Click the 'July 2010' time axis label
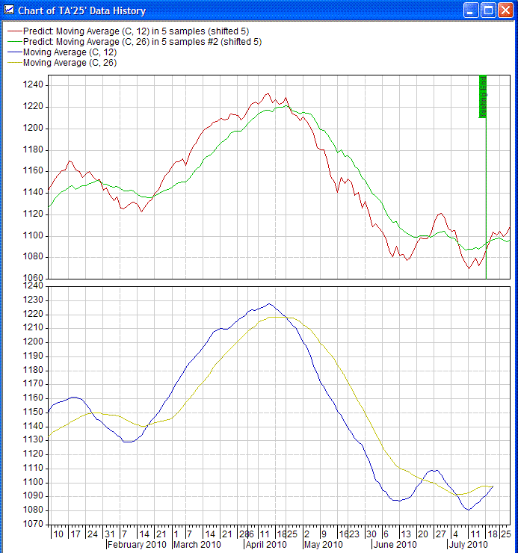The width and height of the screenshot is (518, 553). 468,545
